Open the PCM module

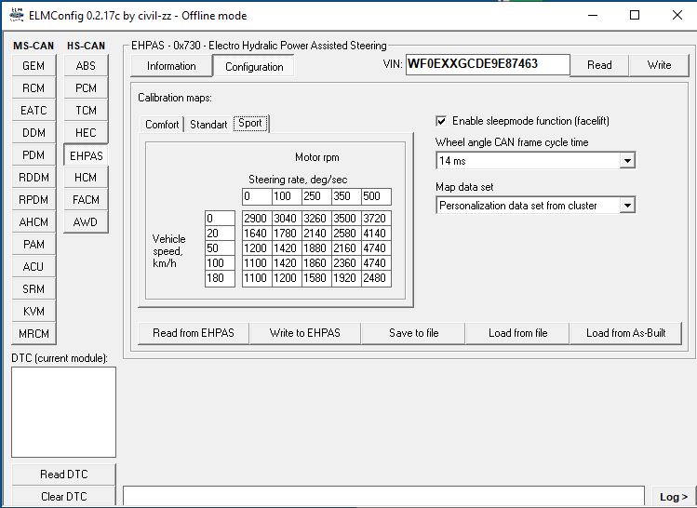86,88
